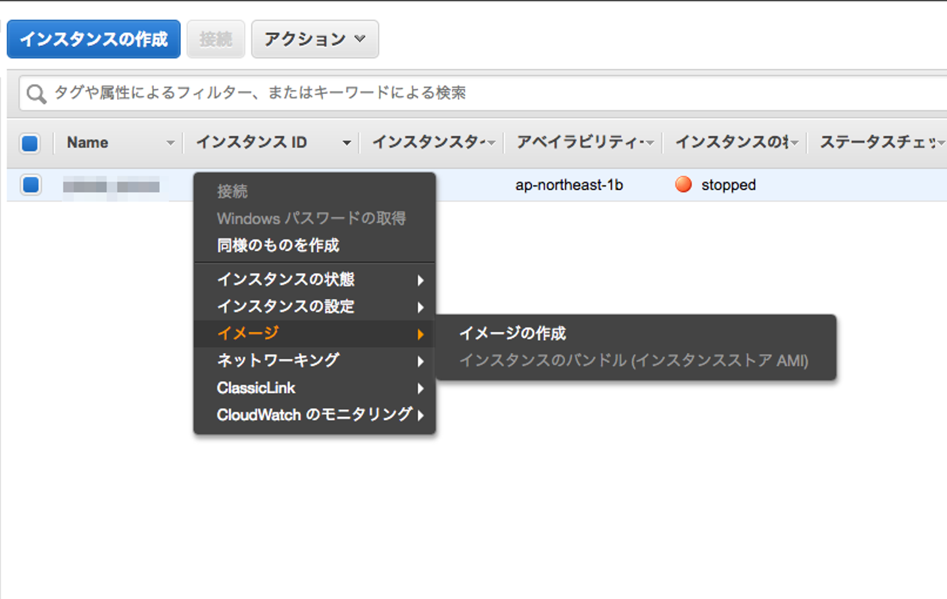Click the インスタンス ID column header

[251, 143]
